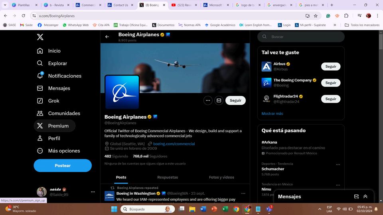The image size is (383, 215).
Task: Open Perfil in the sidebar
Action: (48, 138)
